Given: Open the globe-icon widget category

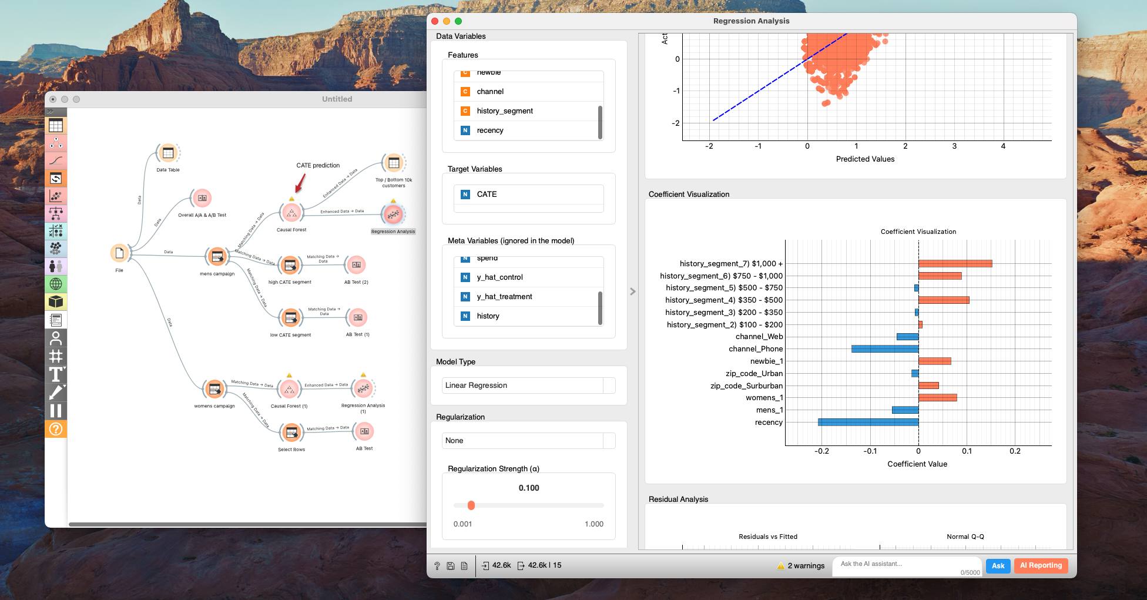Looking at the screenshot, I should pyautogui.click(x=56, y=284).
